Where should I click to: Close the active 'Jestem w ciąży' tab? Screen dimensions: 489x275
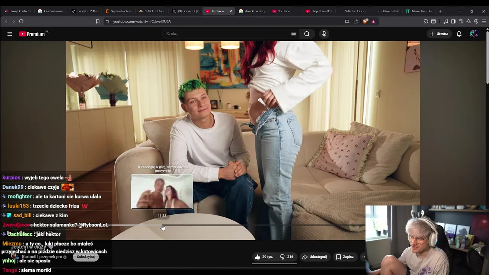[231, 11]
